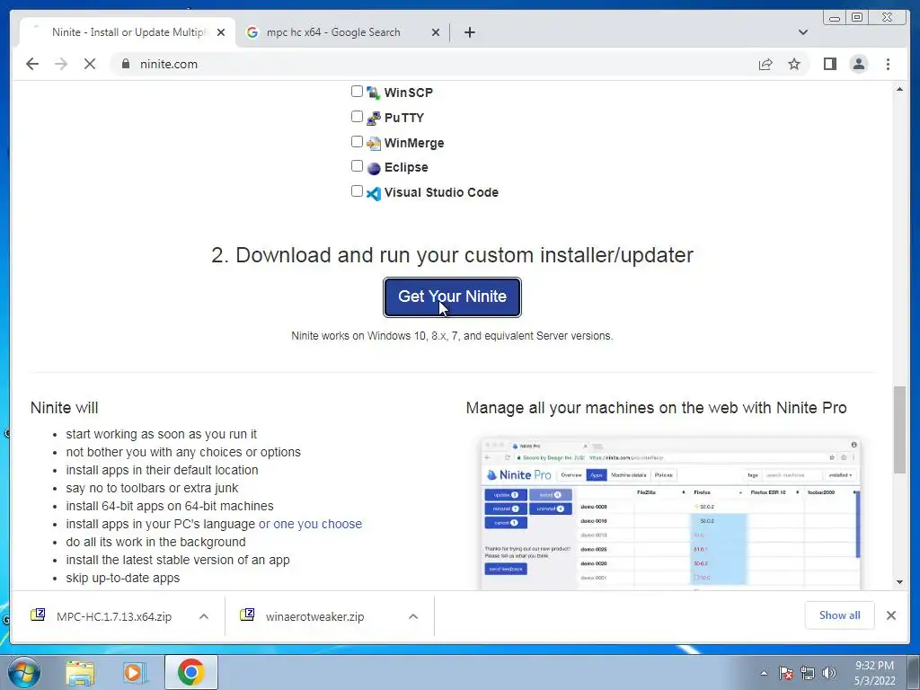920x690 pixels.
Task: Open the Chrome profile menu
Action: [x=858, y=64]
